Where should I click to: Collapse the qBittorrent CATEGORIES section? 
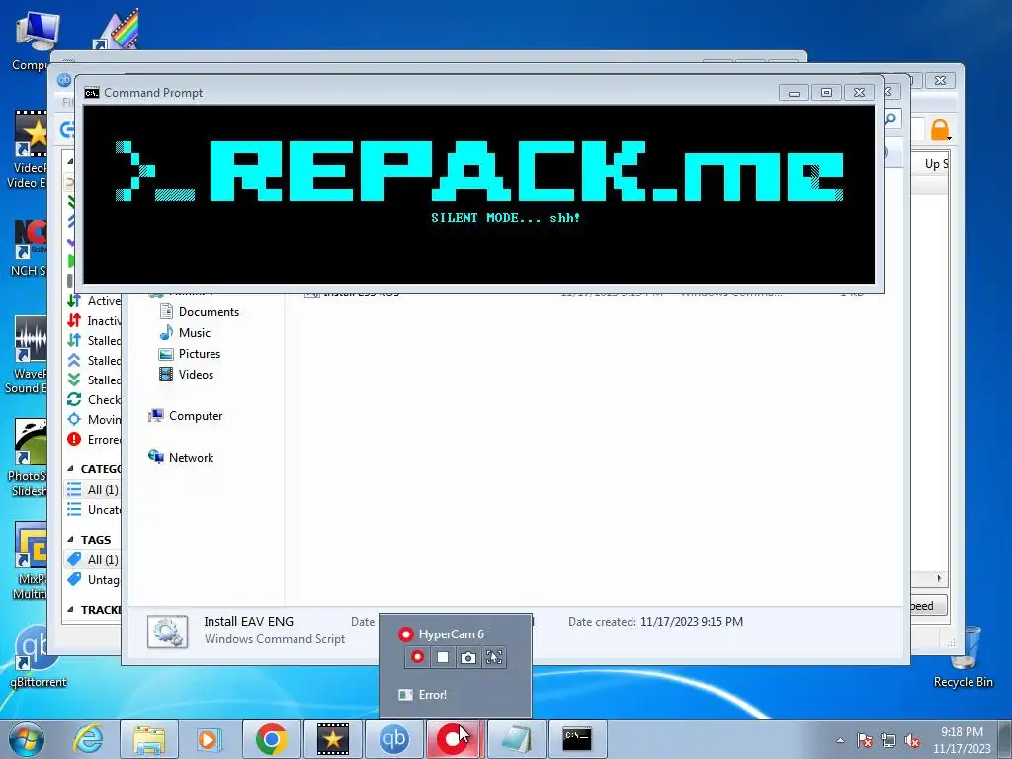tap(70, 469)
